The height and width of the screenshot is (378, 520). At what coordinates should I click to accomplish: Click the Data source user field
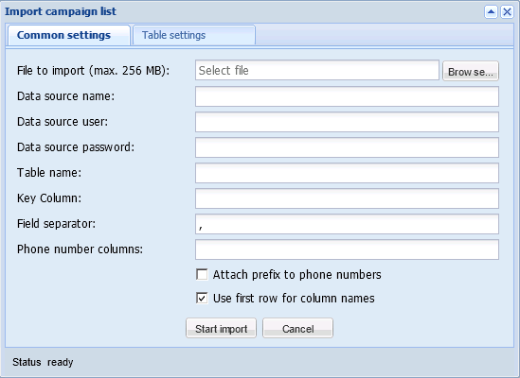[347, 122]
